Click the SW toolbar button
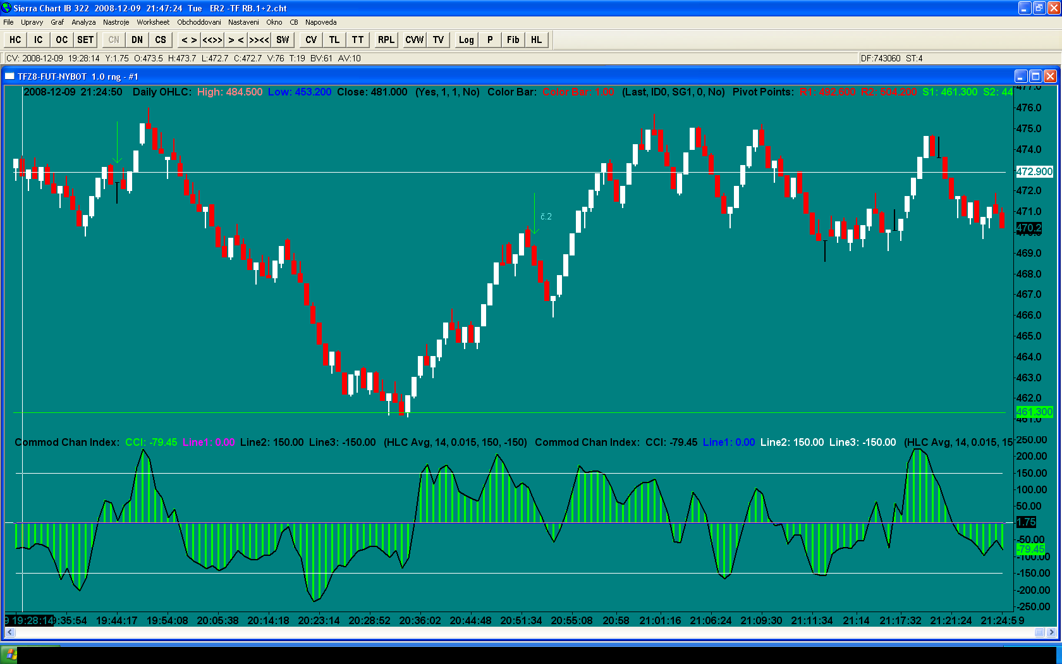1062x664 pixels. coord(283,40)
